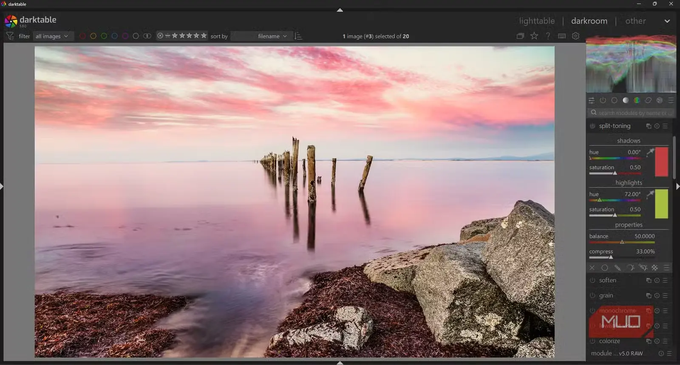This screenshot has height=365, width=680.
Task: Show the base modules circle tab
Action: (x=614, y=100)
